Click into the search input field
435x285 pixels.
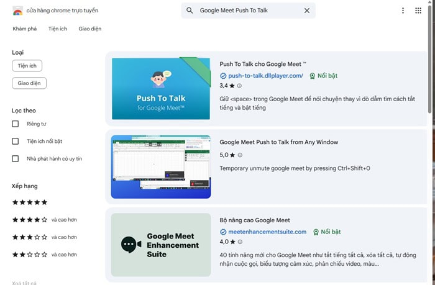coord(250,11)
